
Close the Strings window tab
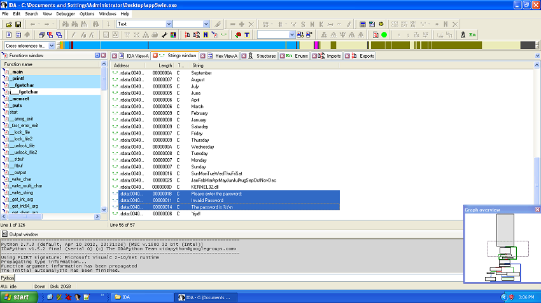coord(155,55)
